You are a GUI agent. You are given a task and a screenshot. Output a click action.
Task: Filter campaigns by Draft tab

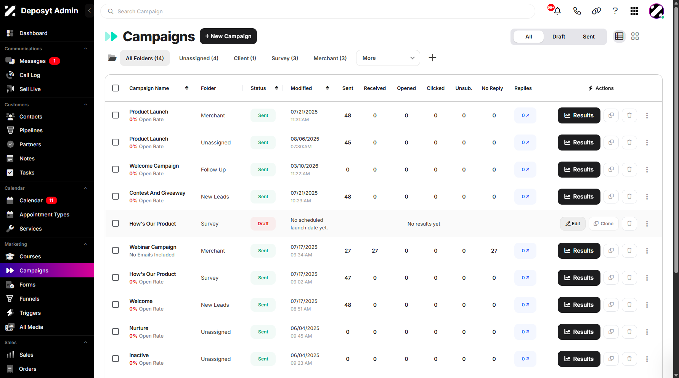tap(559, 37)
